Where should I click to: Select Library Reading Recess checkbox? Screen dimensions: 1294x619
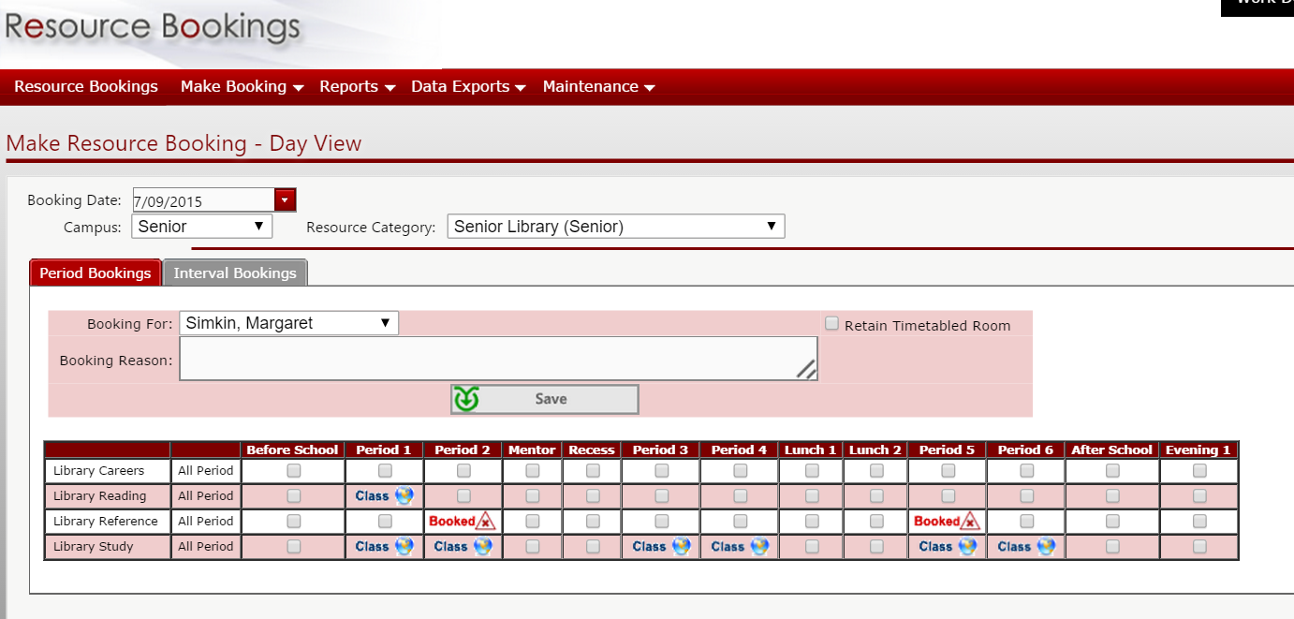pyautogui.click(x=593, y=496)
